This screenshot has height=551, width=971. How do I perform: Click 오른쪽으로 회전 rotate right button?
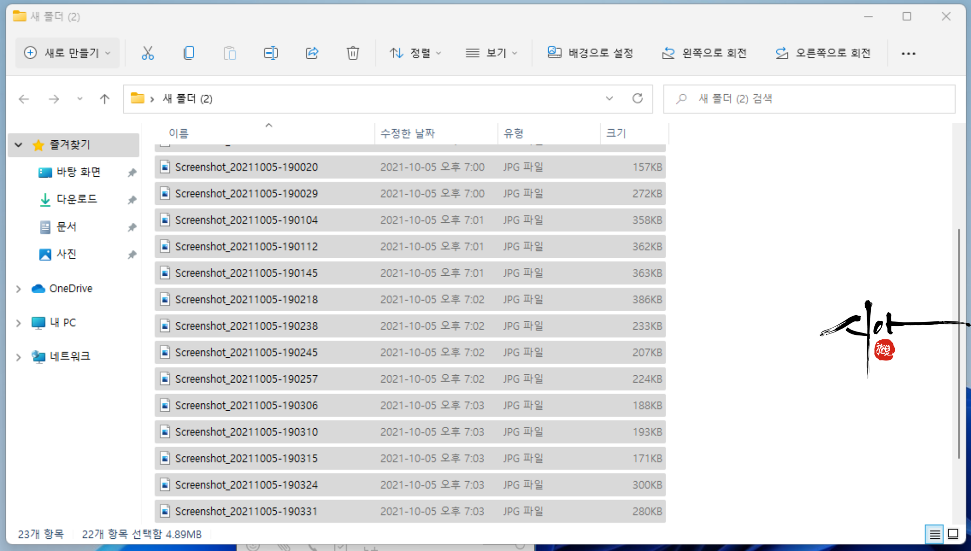point(823,53)
